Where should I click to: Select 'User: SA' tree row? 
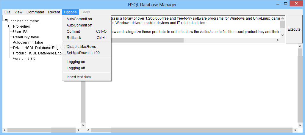click(x=20, y=32)
